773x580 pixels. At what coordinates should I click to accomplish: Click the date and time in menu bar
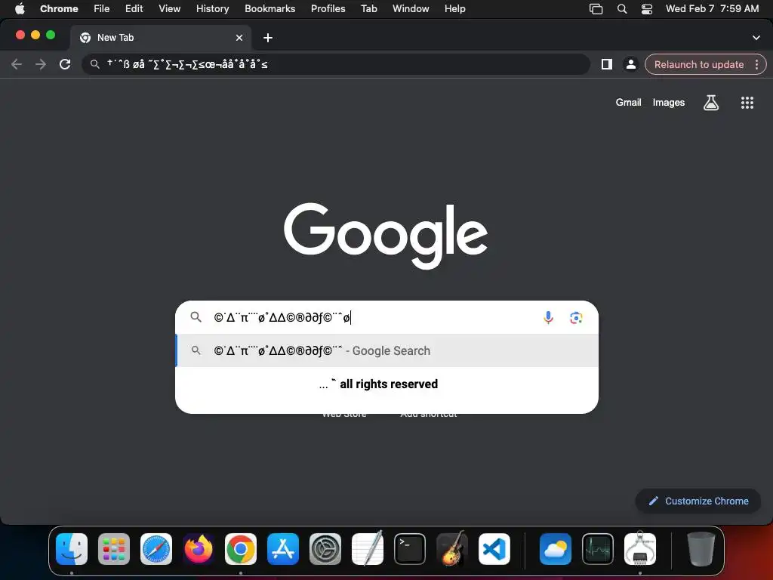click(x=712, y=8)
